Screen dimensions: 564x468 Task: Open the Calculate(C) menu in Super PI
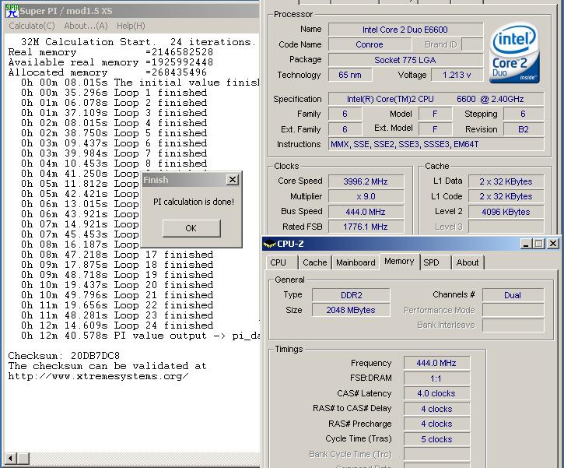click(32, 26)
